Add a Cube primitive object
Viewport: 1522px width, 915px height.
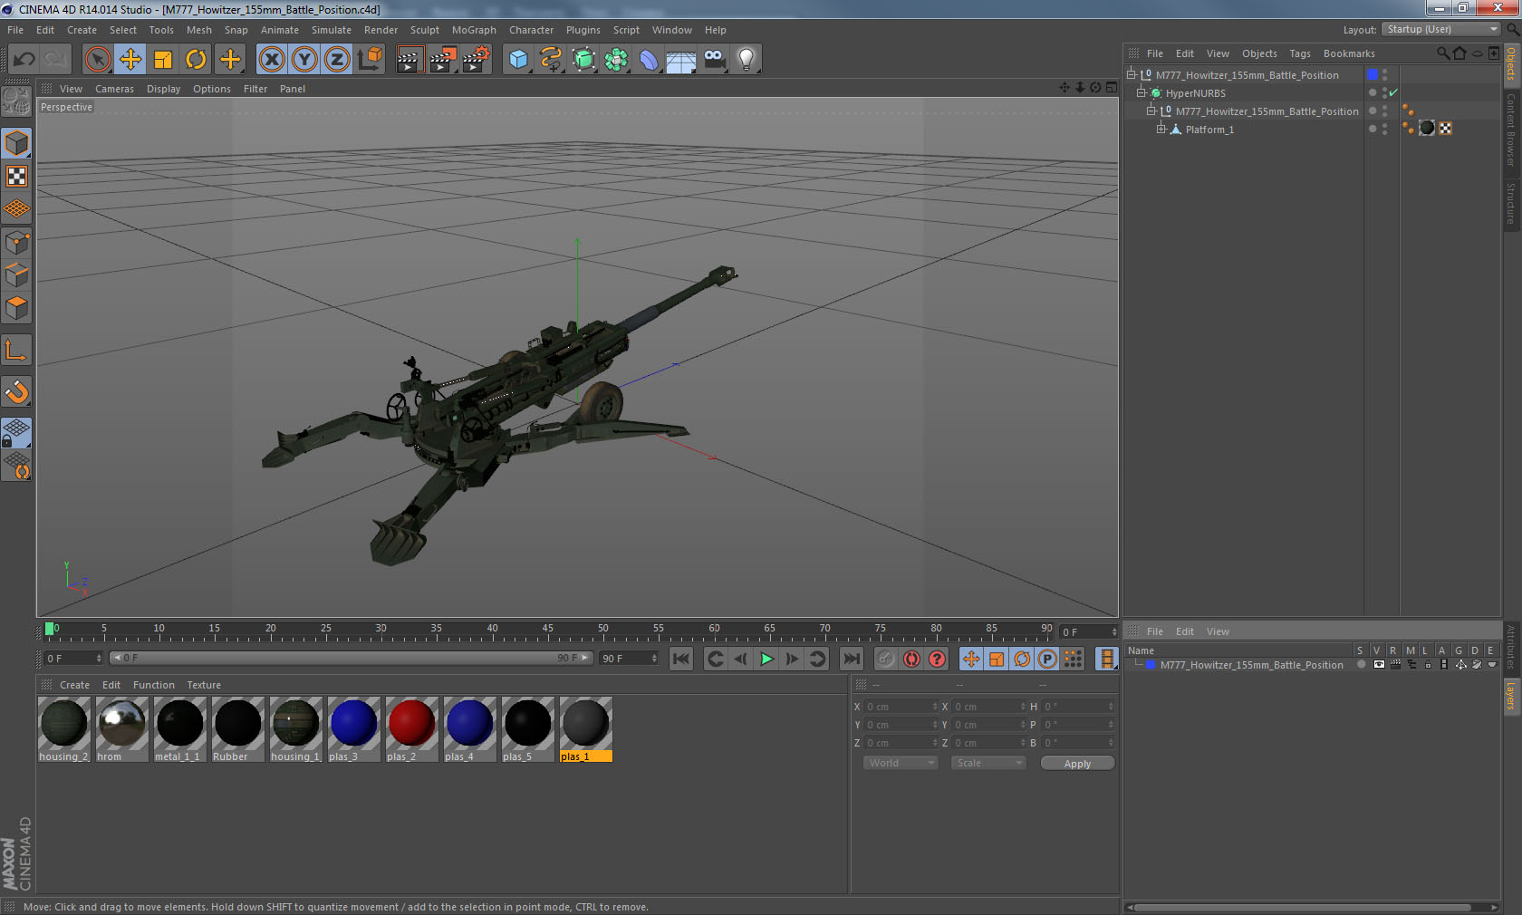(518, 60)
